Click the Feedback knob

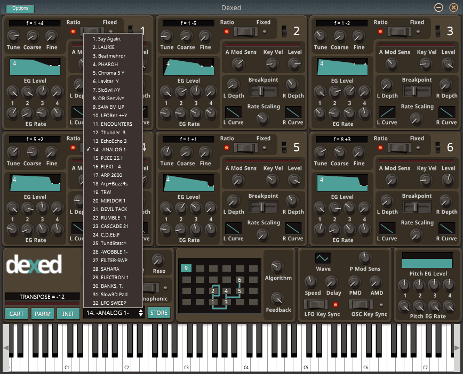click(277, 299)
